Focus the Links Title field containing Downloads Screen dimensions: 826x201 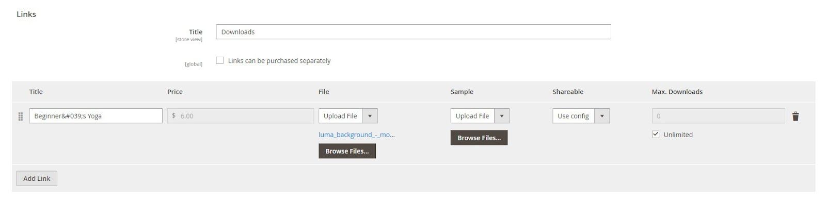414,31
